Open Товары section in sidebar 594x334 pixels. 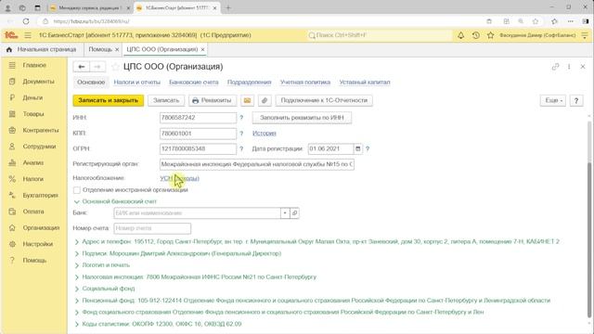[x=33, y=114]
